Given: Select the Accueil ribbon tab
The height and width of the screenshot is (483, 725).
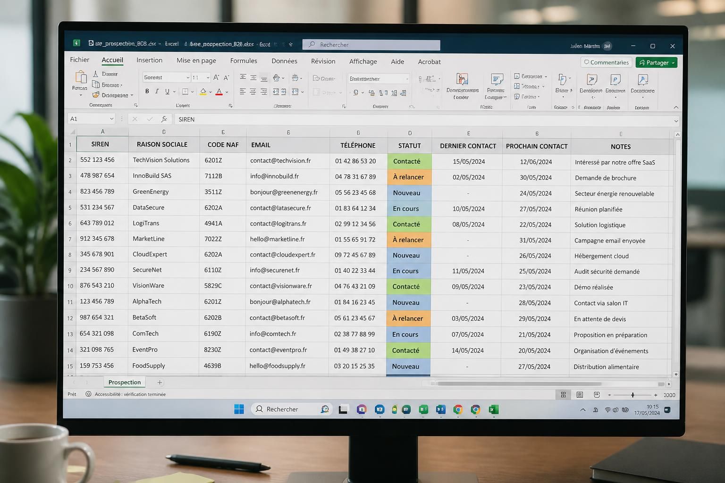Looking at the screenshot, I should [x=112, y=60].
